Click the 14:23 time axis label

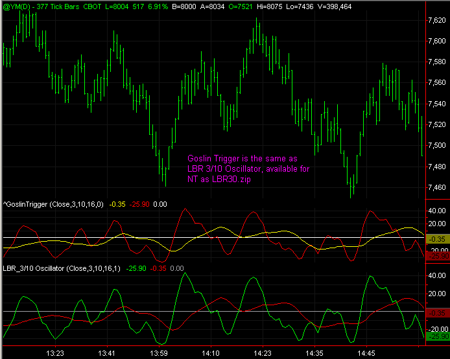pyautogui.click(x=263, y=353)
